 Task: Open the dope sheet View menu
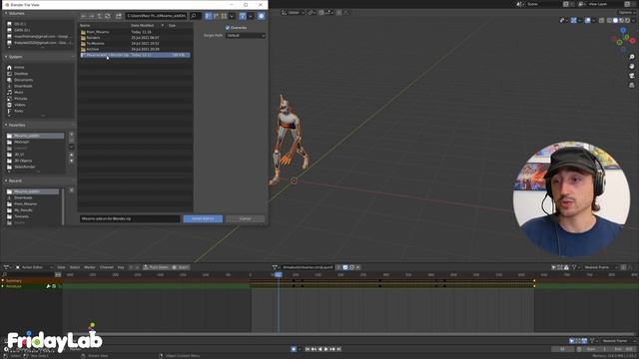[x=61, y=267]
